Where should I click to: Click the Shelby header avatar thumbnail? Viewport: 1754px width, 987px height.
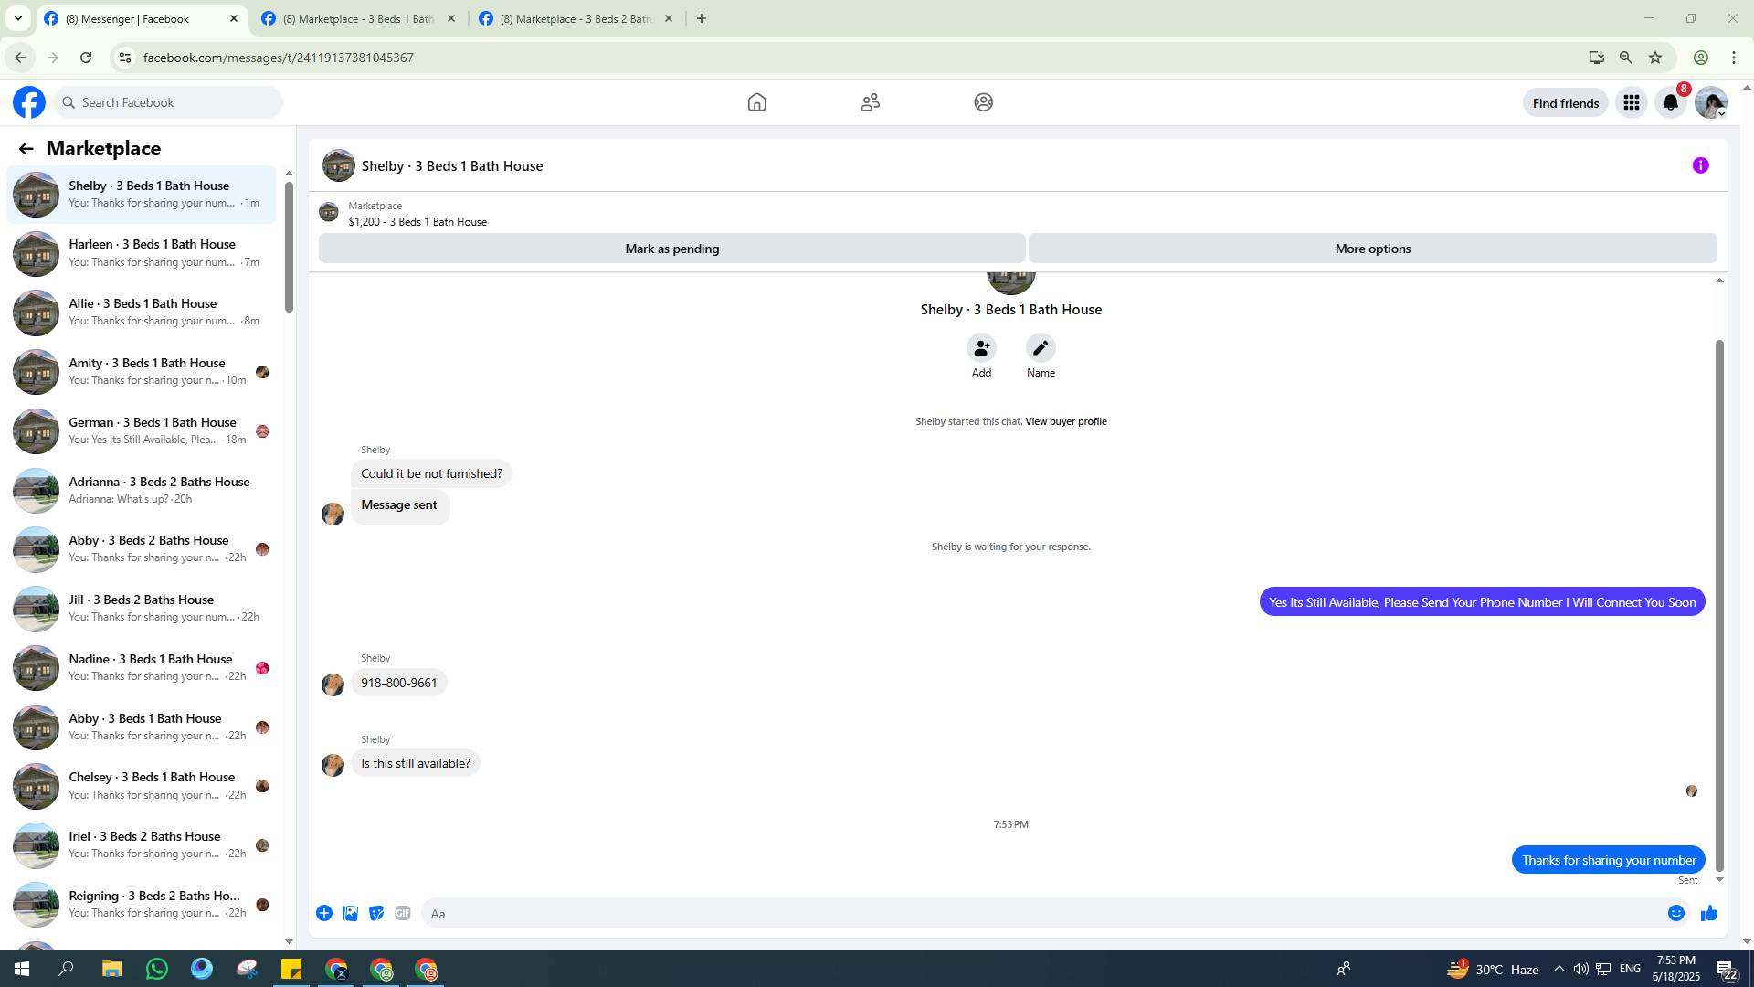[x=338, y=165]
